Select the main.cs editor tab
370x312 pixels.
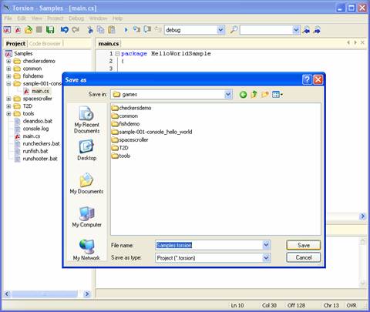tap(109, 44)
